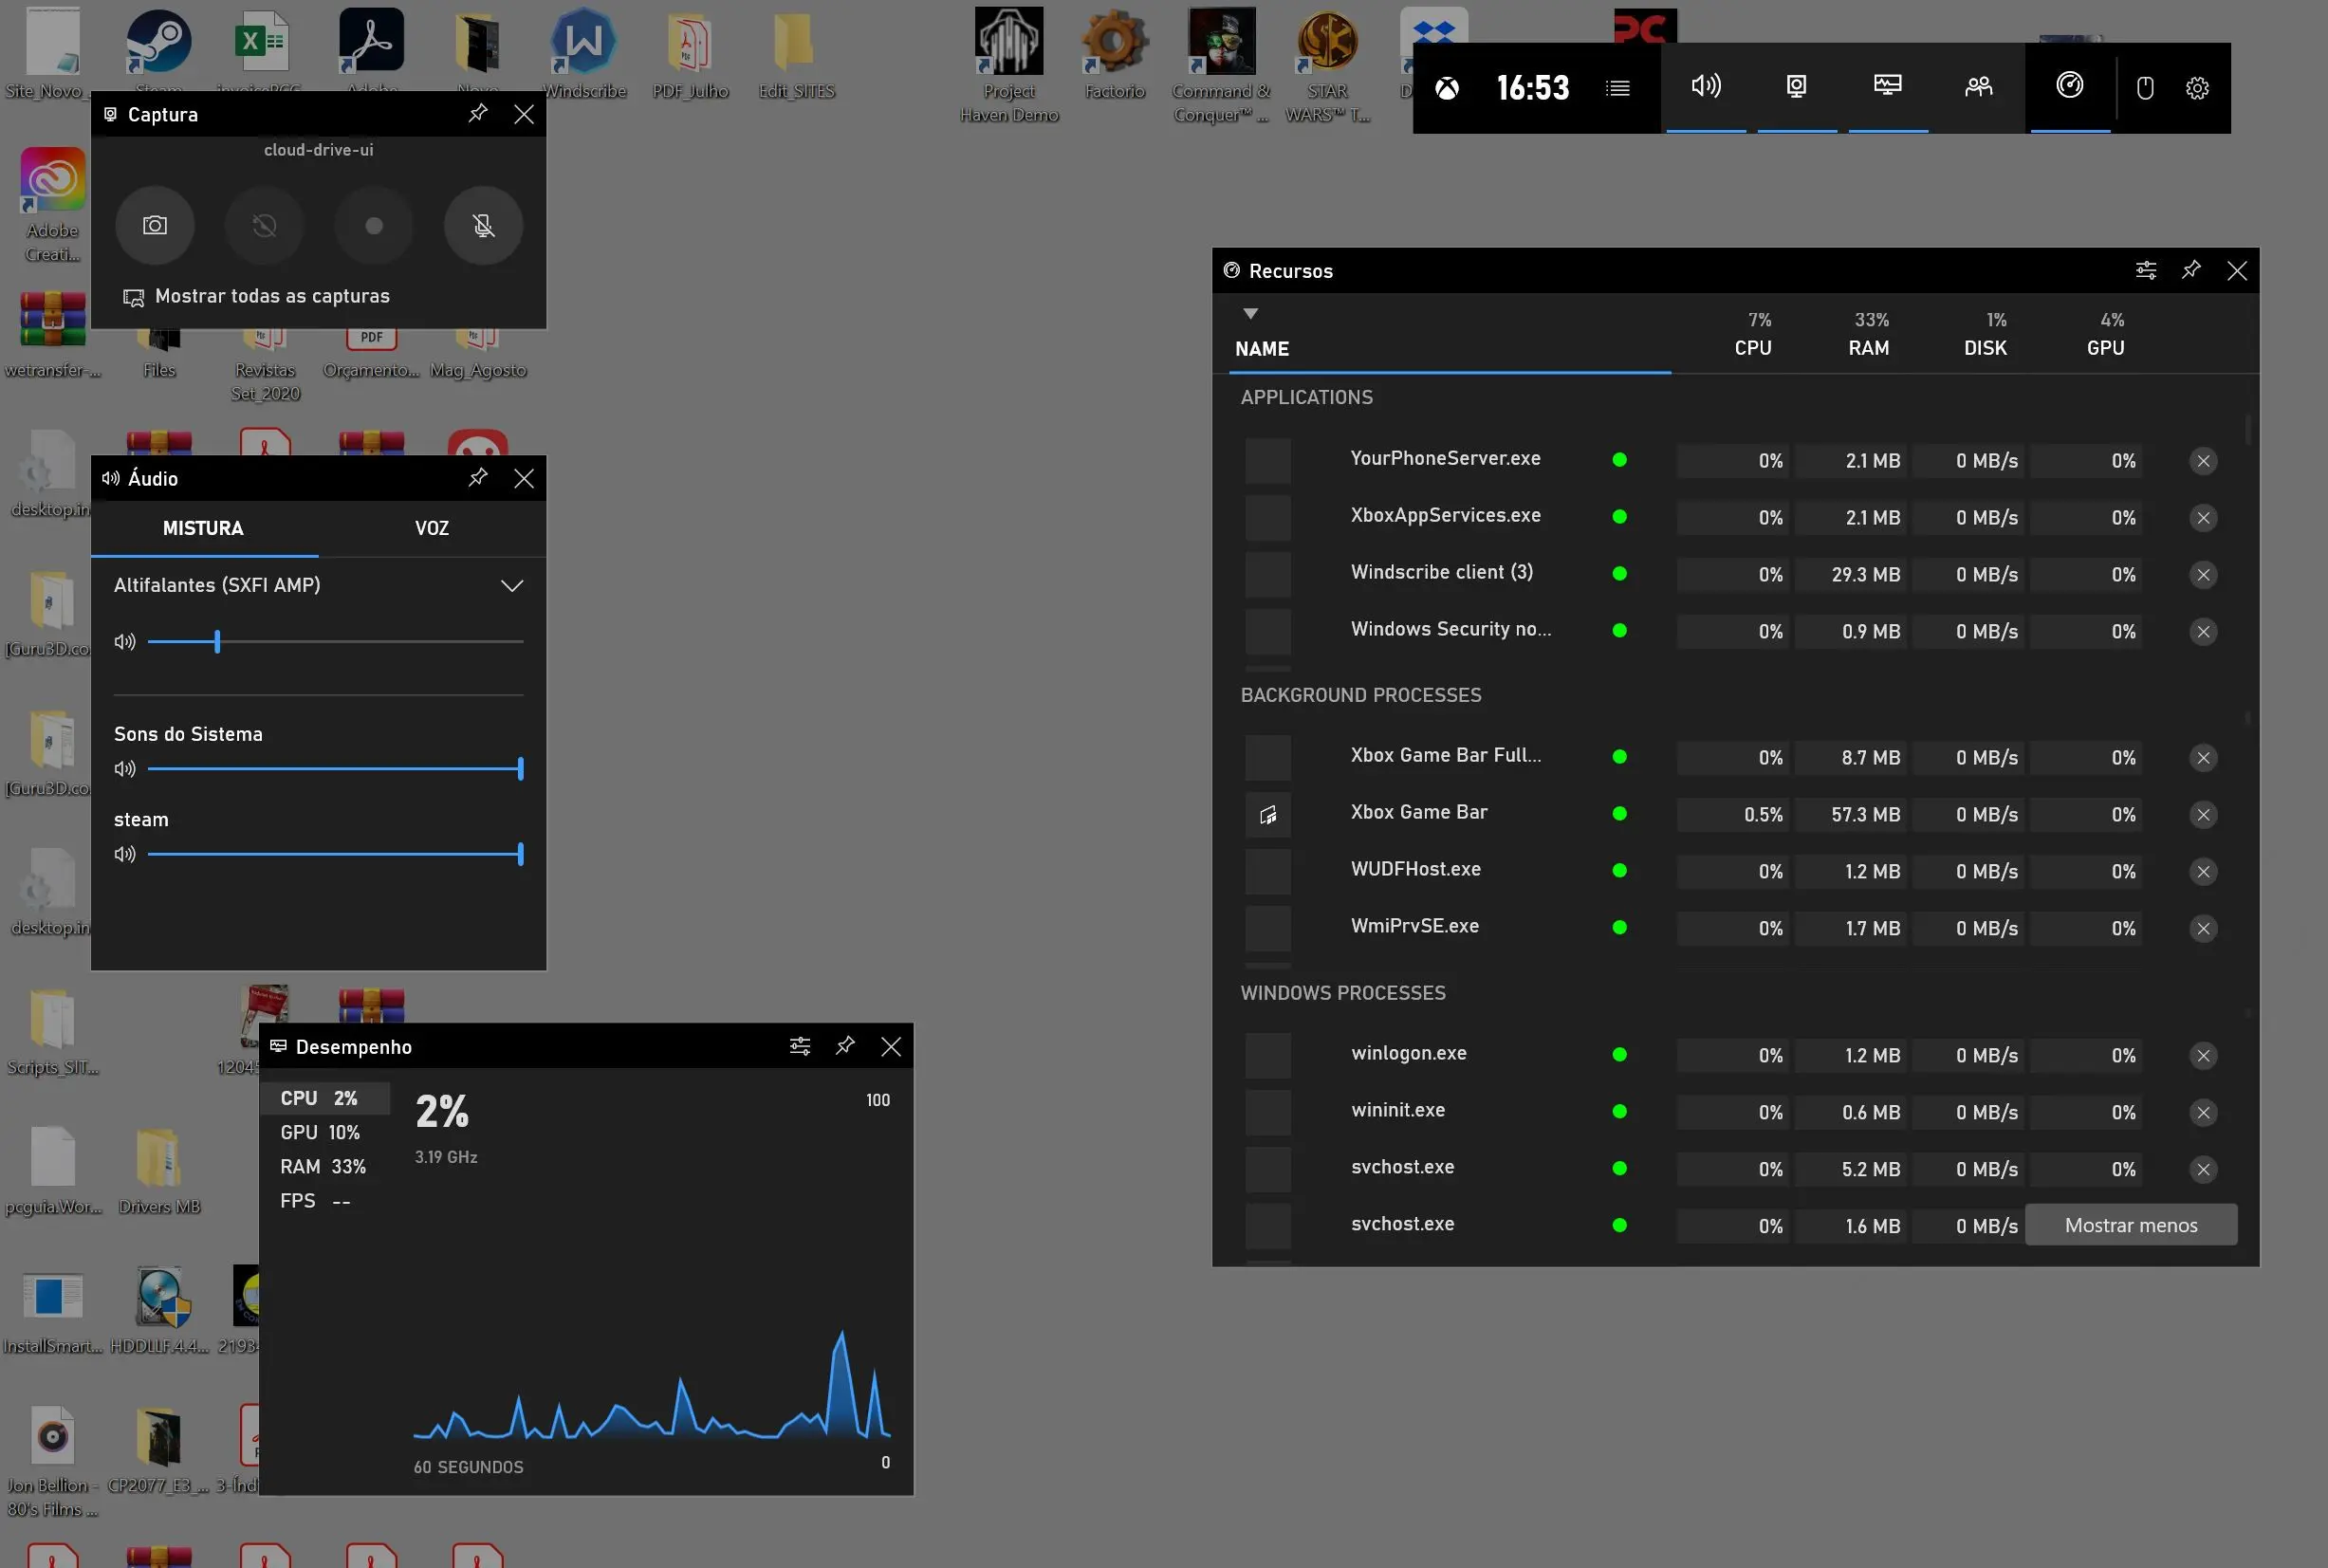End the WmiPrvSE.exe process

2203,929
